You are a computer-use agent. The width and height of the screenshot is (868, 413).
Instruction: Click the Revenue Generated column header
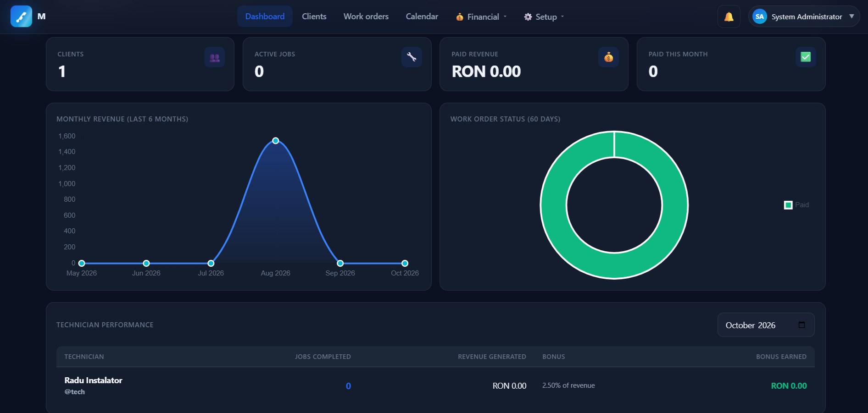[492, 357]
